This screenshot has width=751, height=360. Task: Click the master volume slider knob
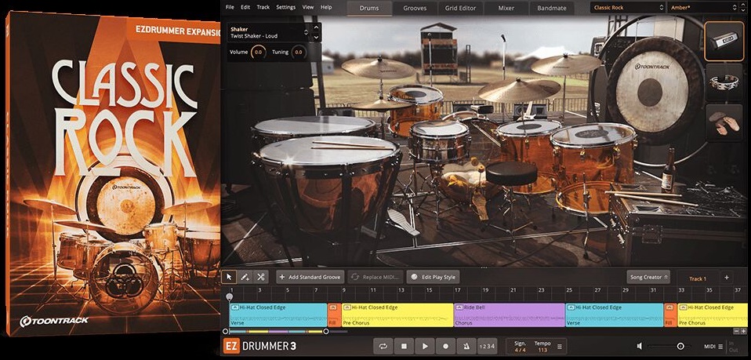coord(680,346)
